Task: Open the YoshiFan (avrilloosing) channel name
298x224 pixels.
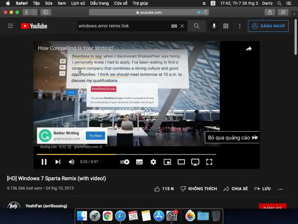Action: pyautogui.click(x=46, y=206)
